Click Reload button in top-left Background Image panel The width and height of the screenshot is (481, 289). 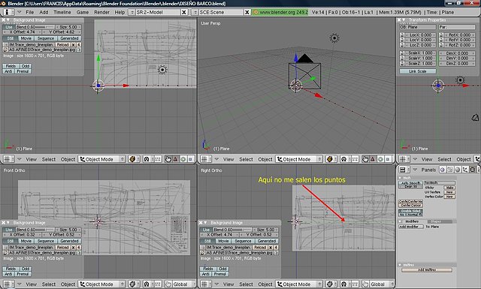[63, 44]
